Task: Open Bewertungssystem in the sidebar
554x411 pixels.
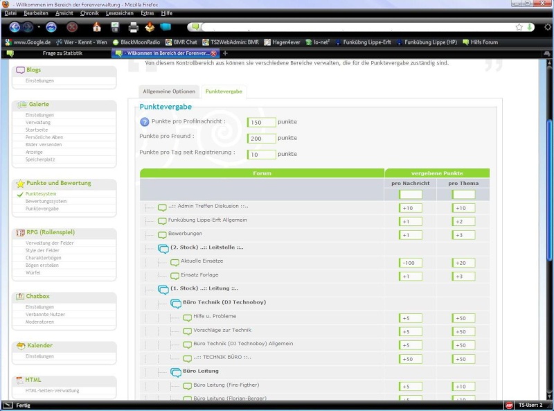Action: point(46,201)
